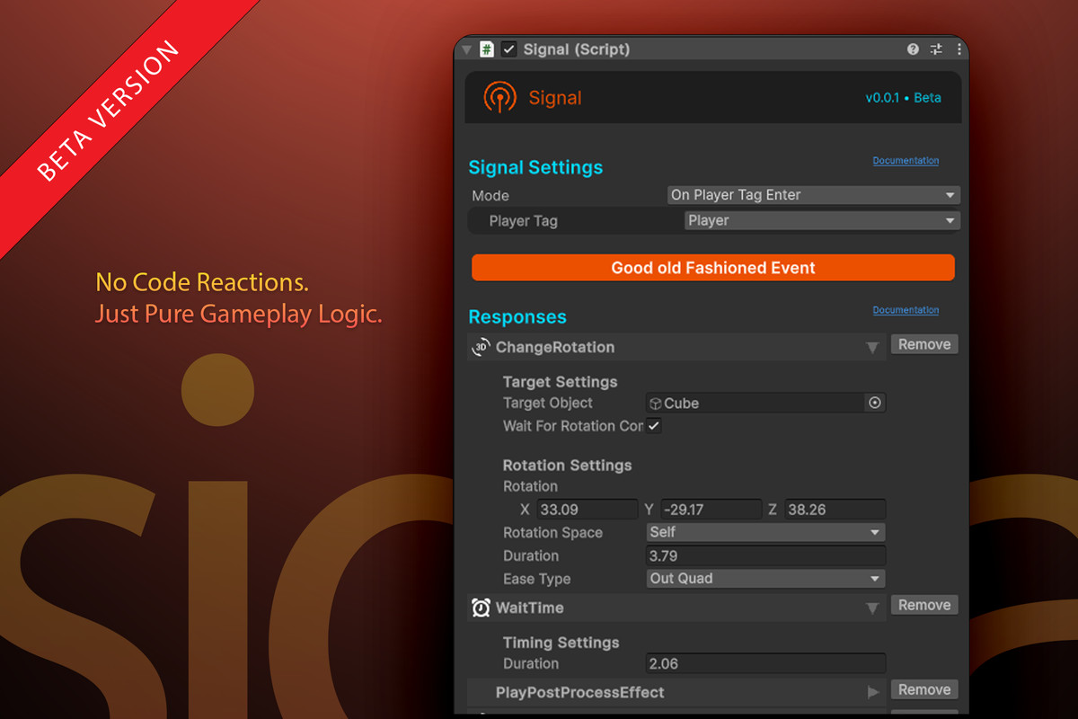
Task: Click the alarm clock icon beside WaitTime
Action: coord(481,608)
